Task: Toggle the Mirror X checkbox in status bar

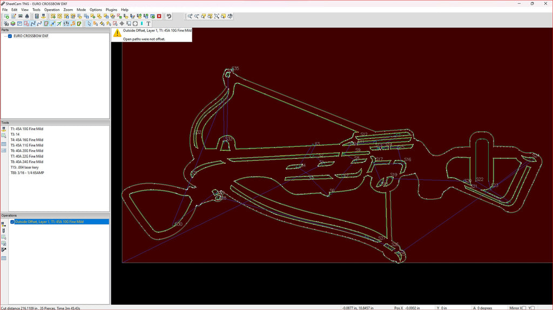Action: pyautogui.click(x=524, y=308)
